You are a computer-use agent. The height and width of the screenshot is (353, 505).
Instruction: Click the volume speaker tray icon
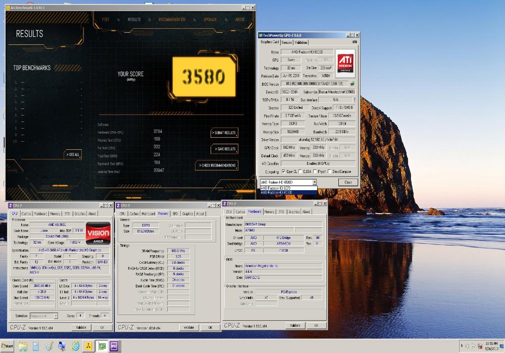coord(467,346)
